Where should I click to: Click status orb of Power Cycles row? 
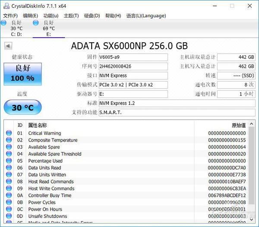(9, 202)
